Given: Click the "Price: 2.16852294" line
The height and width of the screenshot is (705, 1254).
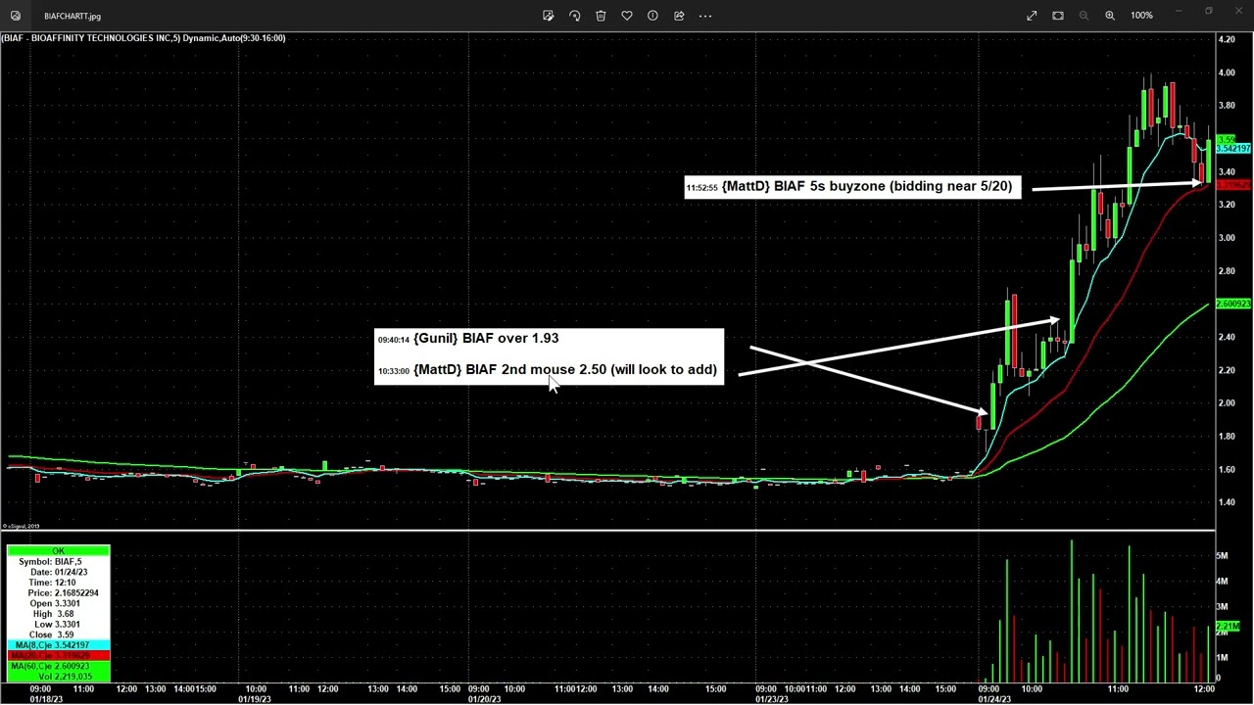Looking at the screenshot, I should point(63,593).
